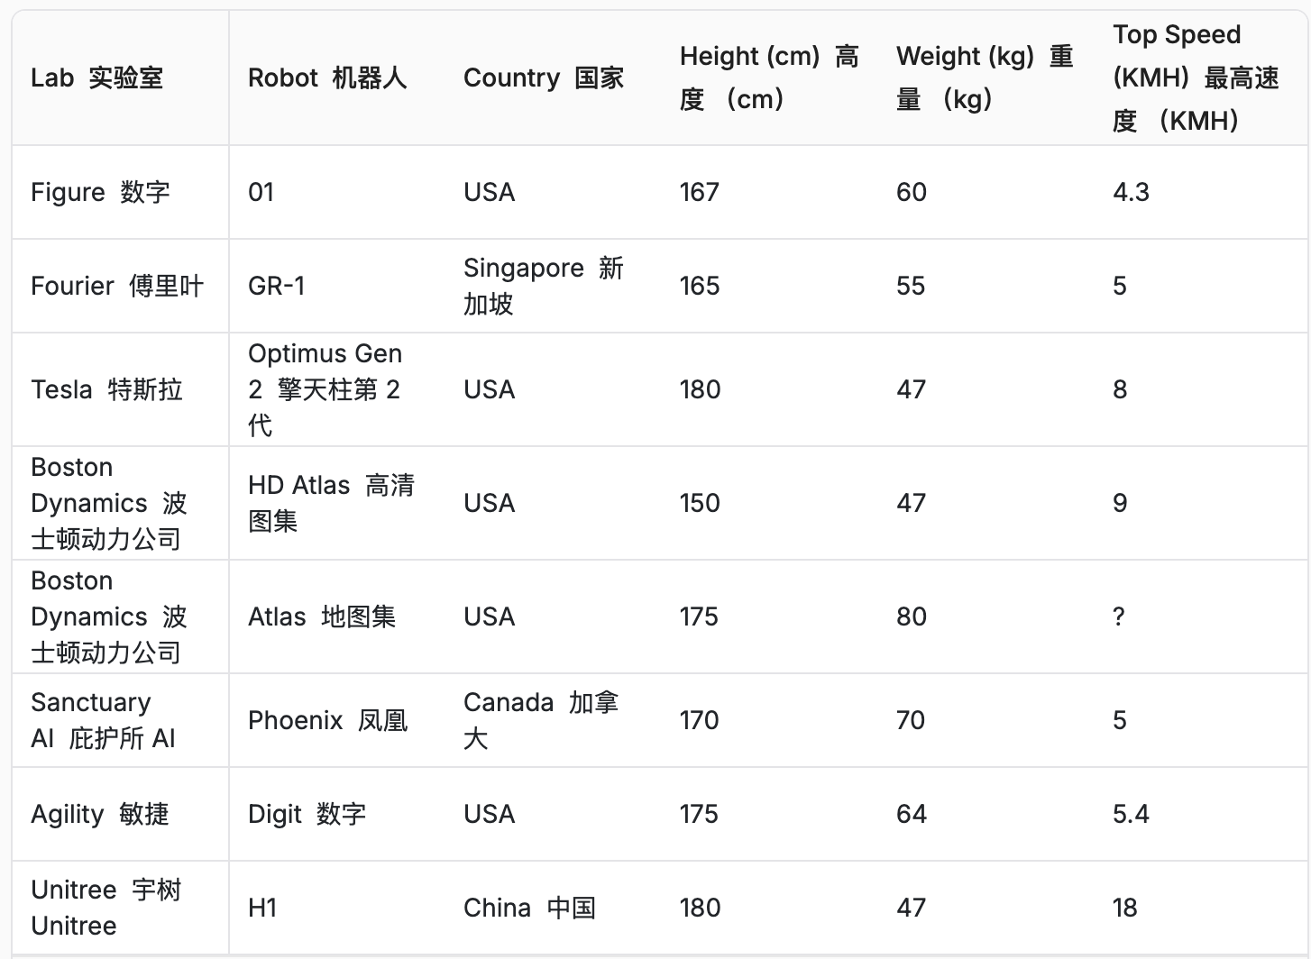Select the China country cell
The width and height of the screenshot is (1311, 959).
[529, 908]
